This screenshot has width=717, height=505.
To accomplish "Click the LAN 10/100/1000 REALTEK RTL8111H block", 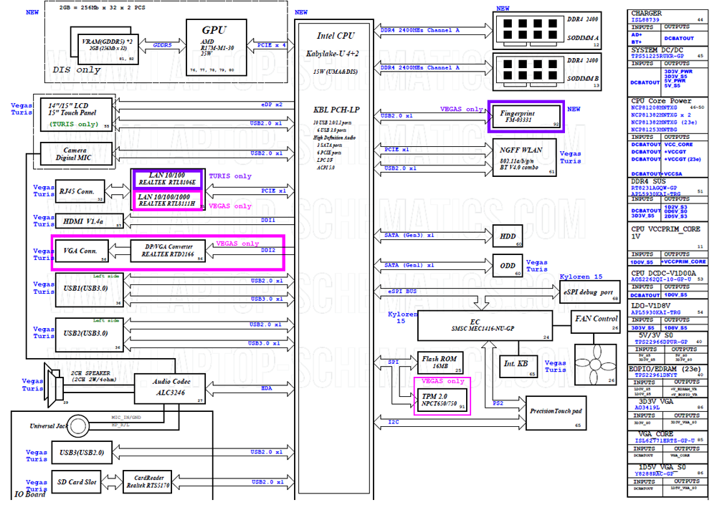I will click(x=167, y=200).
